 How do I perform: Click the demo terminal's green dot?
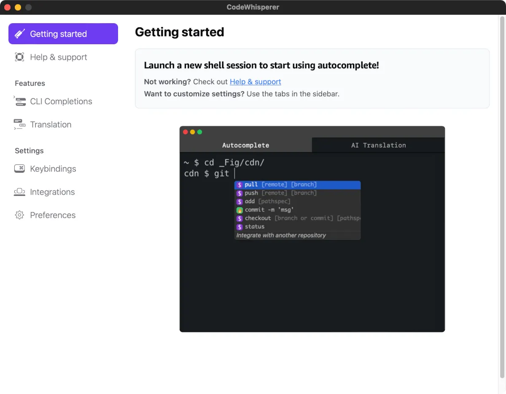200,132
